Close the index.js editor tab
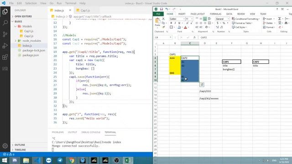 tap(70, 10)
